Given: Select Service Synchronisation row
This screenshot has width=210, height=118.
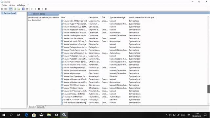Looking at the screenshot, I should (100, 70).
